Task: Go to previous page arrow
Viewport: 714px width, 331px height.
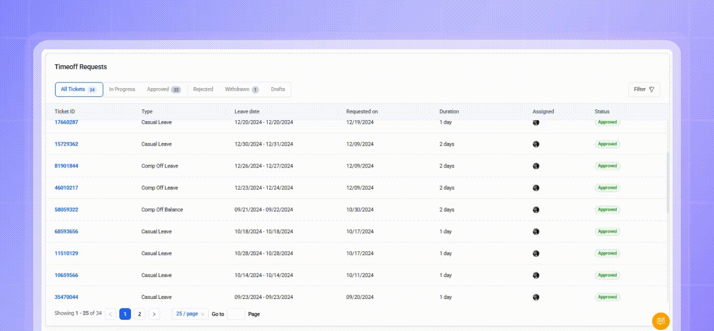Action: coord(111,314)
